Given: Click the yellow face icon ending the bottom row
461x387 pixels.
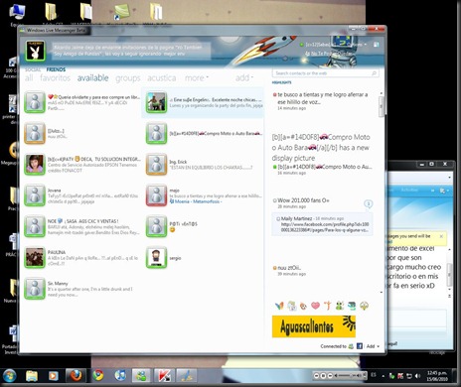Looking at the screenshot, I should pyautogui.click(x=364, y=306).
